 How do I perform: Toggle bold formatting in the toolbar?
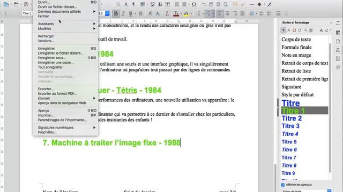(116, 13)
